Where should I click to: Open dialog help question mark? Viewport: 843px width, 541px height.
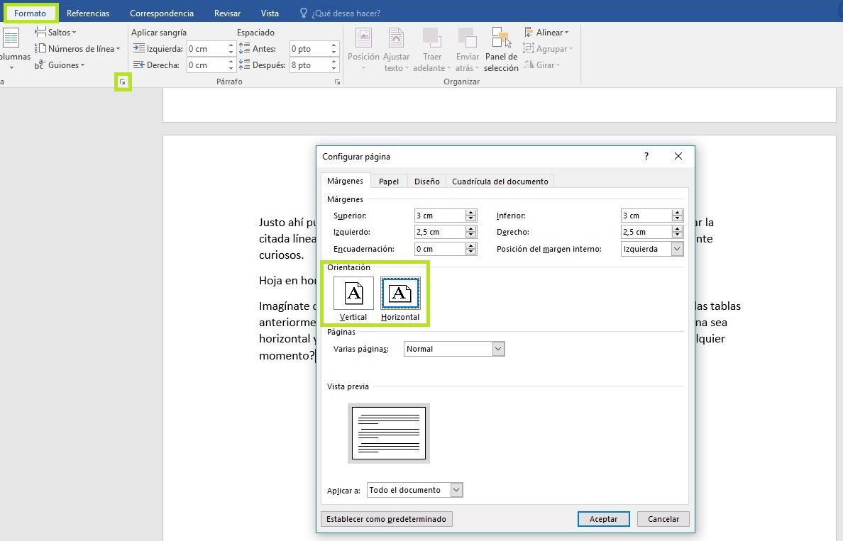point(646,156)
